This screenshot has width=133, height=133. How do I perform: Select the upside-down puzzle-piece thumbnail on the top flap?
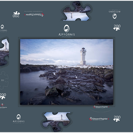pos(77,11)
